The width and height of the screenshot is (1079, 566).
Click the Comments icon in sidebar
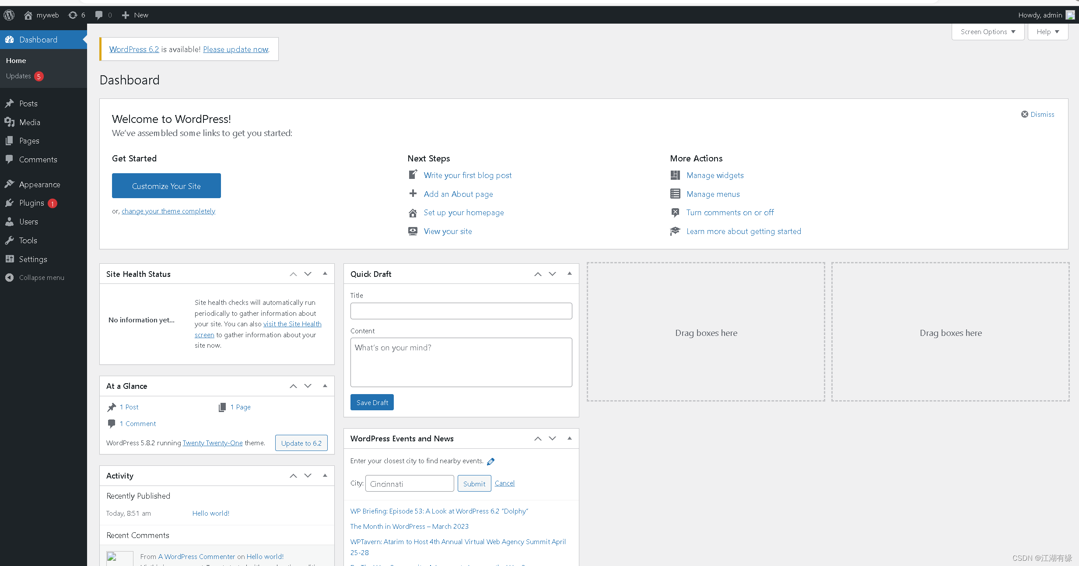(x=10, y=158)
